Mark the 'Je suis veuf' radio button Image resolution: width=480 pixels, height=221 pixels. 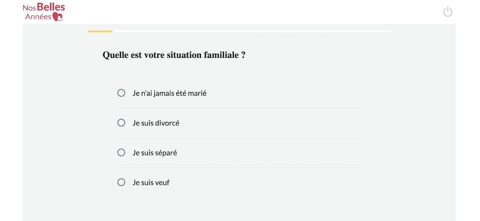pyautogui.click(x=121, y=182)
